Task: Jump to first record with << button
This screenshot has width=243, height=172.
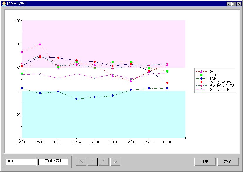Action: tap(81, 161)
